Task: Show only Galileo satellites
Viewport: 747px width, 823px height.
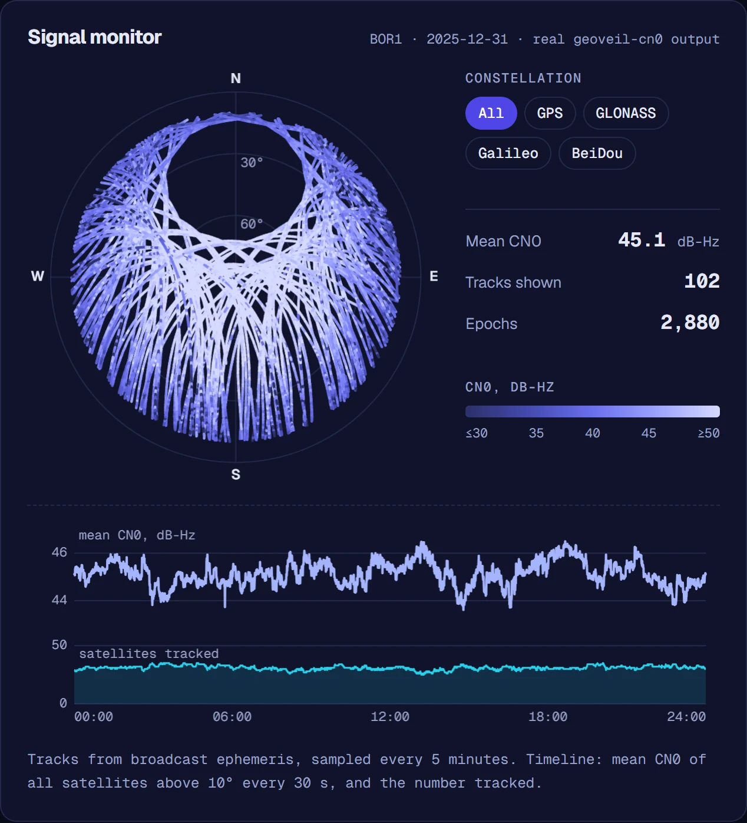Action: [508, 153]
